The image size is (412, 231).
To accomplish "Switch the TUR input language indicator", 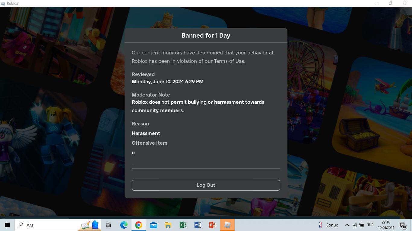I will (370, 225).
